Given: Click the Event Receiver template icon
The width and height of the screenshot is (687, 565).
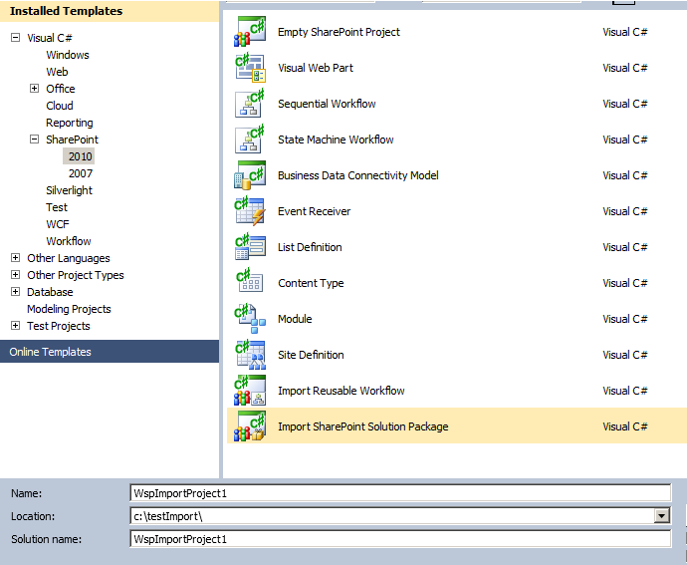Looking at the screenshot, I should [x=249, y=211].
